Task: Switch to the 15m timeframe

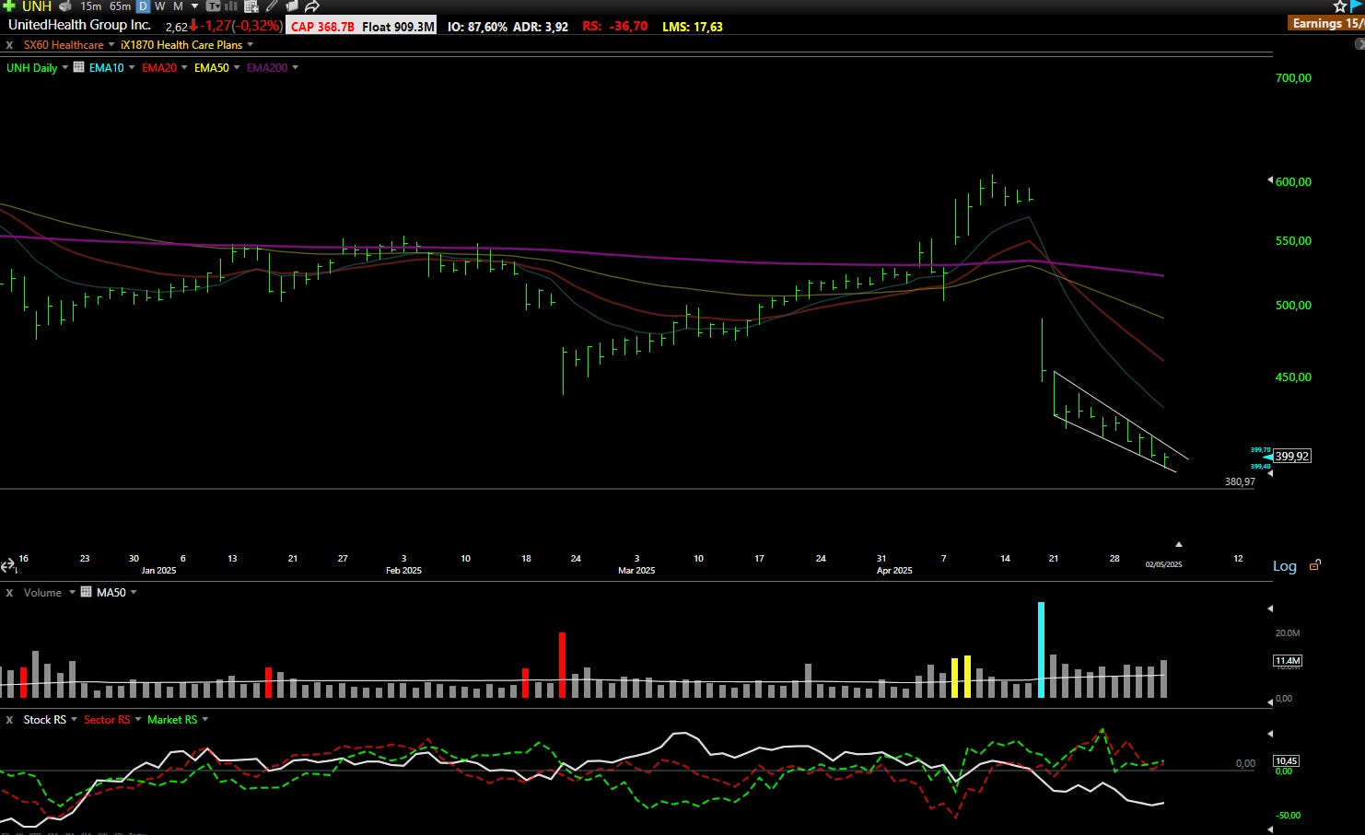Action: [x=90, y=6]
